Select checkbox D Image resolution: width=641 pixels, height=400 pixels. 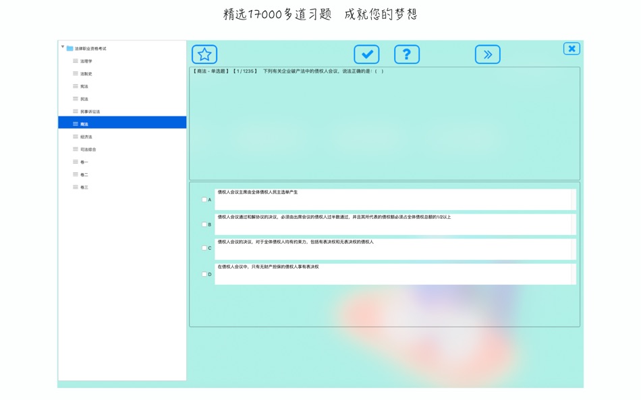click(x=204, y=274)
